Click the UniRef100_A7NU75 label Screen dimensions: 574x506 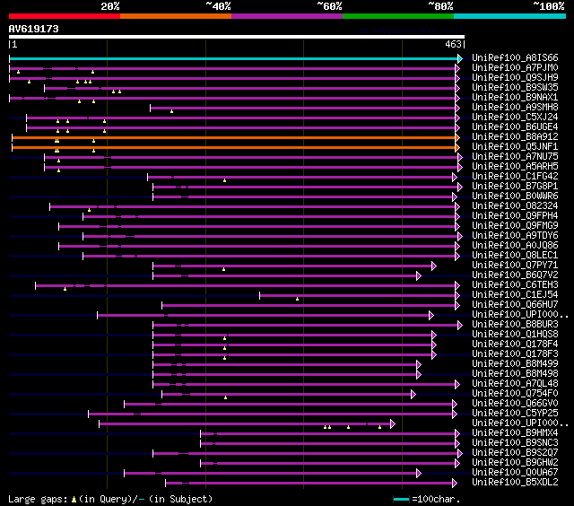tap(515, 157)
